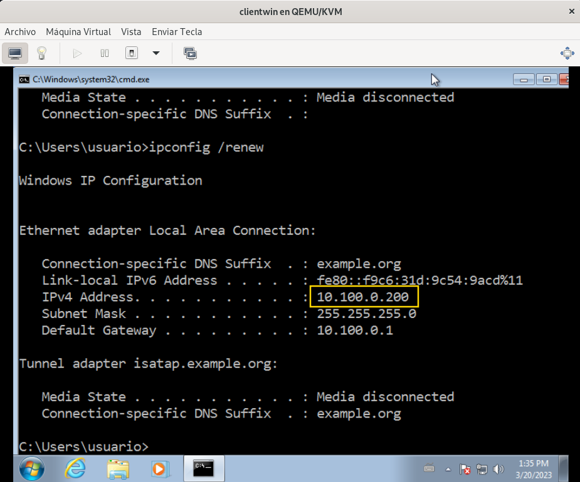Click the shut down virtual machine button
This screenshot has width=580, height=482.
132,53
